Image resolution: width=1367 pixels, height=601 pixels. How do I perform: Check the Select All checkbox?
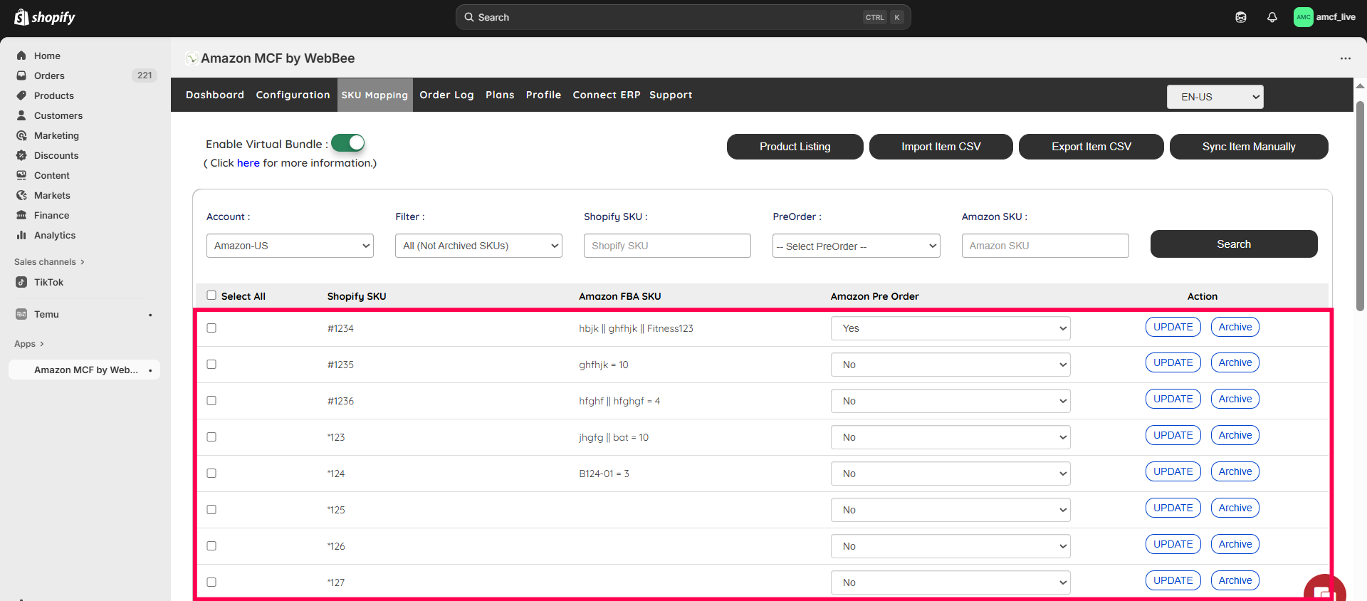[x=211, y=296]
